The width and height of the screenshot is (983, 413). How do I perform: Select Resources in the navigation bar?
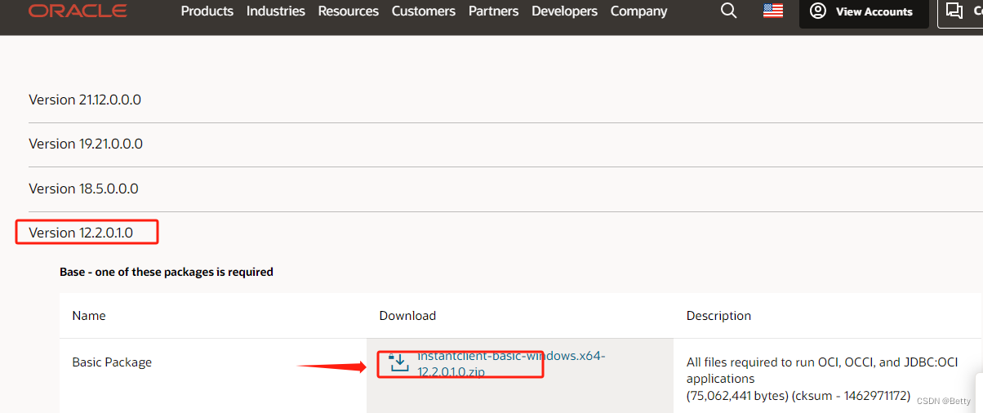point(348,11)
